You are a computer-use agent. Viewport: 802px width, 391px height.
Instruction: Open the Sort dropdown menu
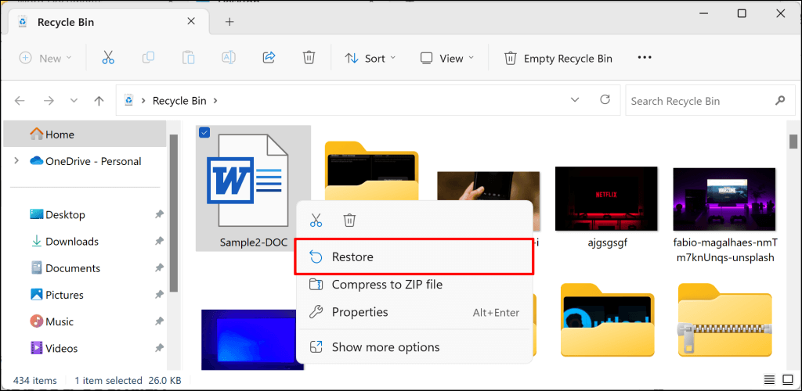[x=370, y=58]
